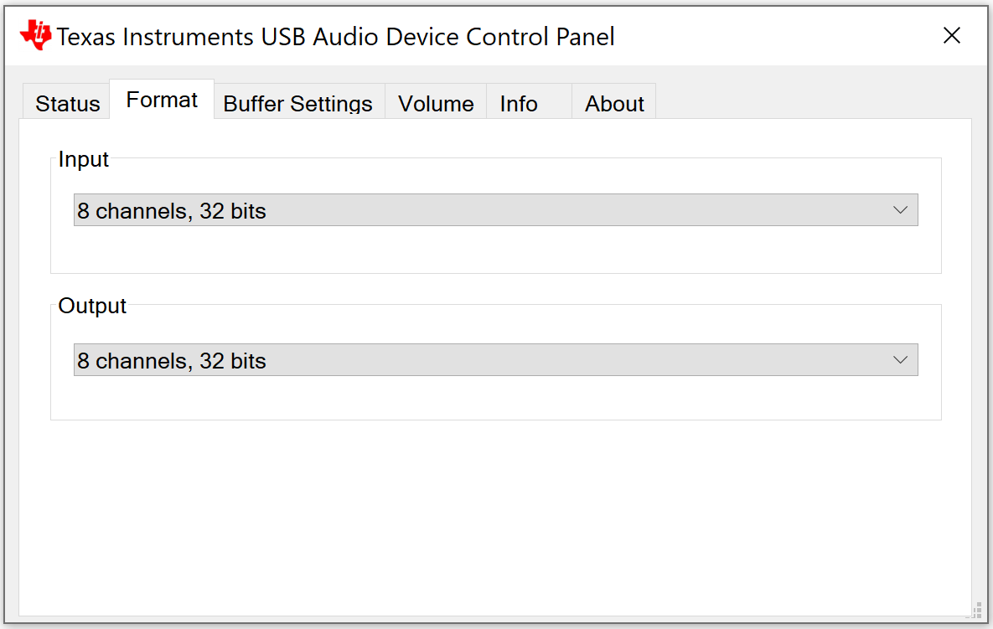
Task: Click the Input group label
Action: click(x=84, y=159)
